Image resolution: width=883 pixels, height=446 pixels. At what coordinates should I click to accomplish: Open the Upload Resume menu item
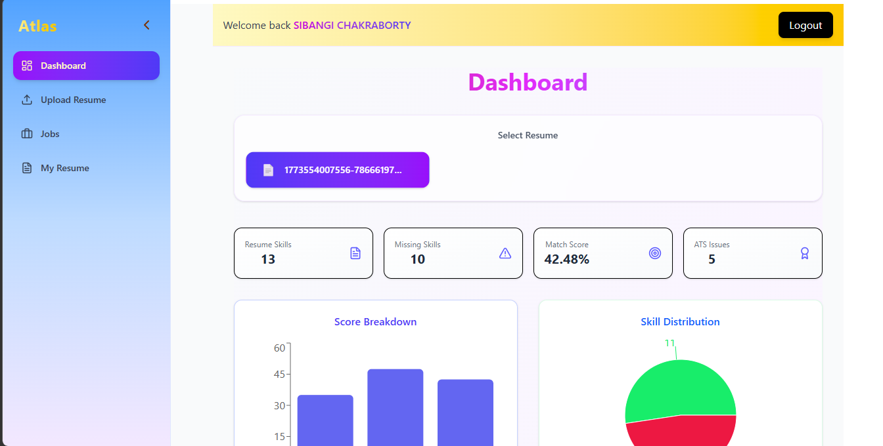[x=73, y=100]
